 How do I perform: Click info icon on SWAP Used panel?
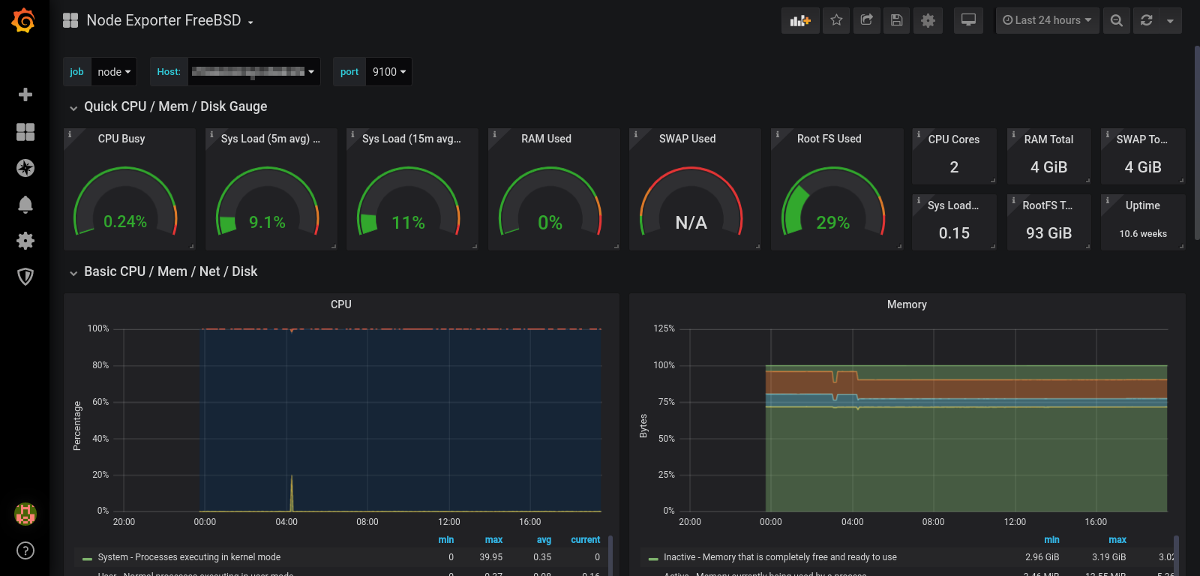point(635,135)
